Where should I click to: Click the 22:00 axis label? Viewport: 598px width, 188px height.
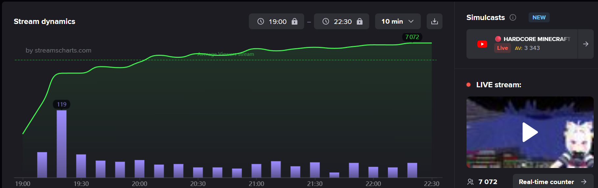(x=373, y=184)
